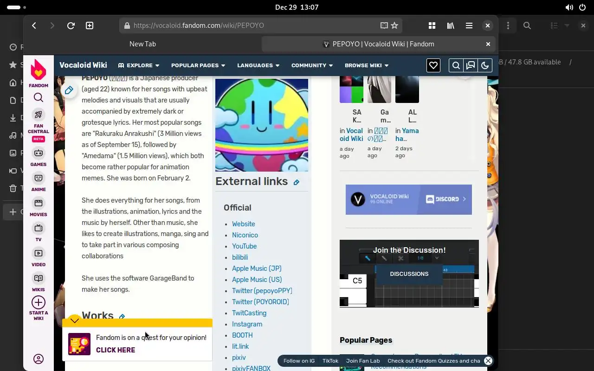The image size is (594, 371).
Task: Open the BOOTH link
Action: (242, 335)
